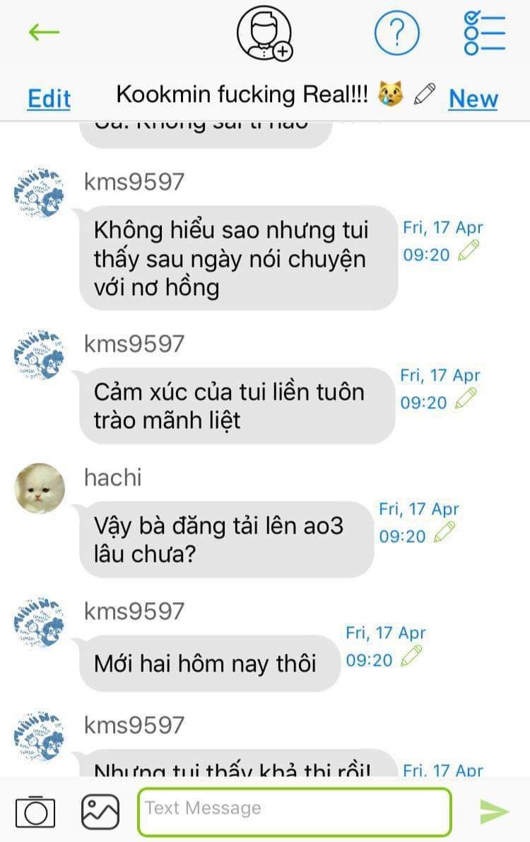The image size is (530, 842).
Task: Edit the conversation title with pencil icon
Action: (x=424, y=95)
